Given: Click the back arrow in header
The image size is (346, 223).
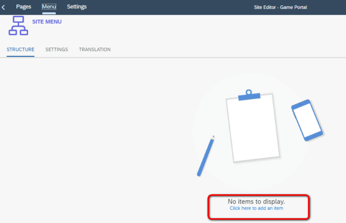Looking at the screenshot, I should click(x=3, y=7).
